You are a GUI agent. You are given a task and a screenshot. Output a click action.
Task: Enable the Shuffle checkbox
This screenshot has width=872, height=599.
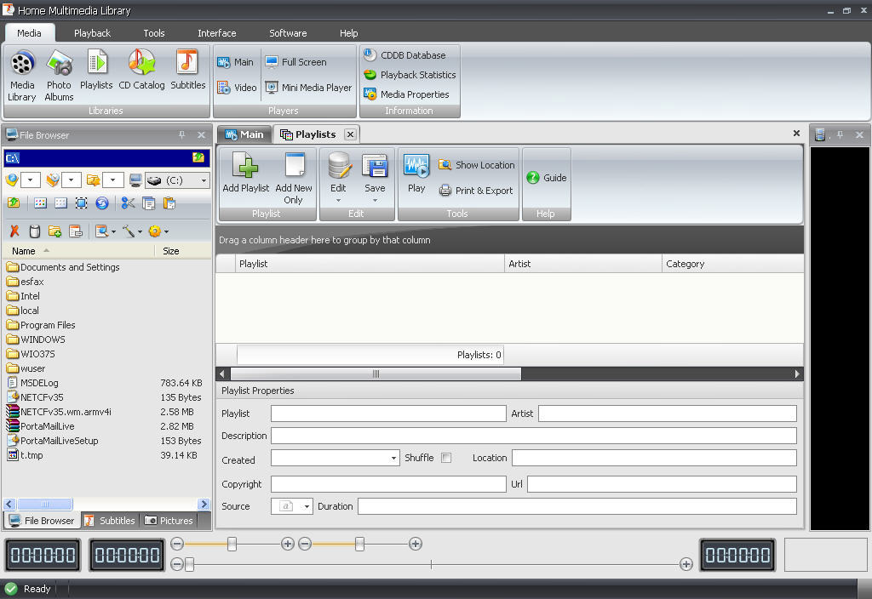tap(445, 457)
